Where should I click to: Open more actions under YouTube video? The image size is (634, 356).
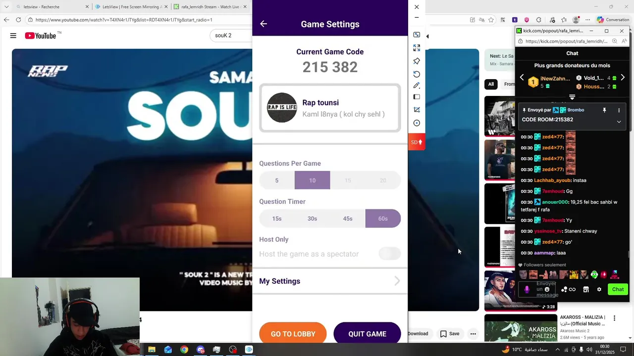click(x=473, y=334)
